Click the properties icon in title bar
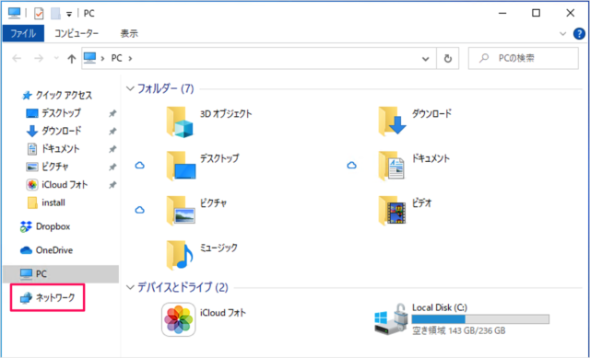 [39, 14]
